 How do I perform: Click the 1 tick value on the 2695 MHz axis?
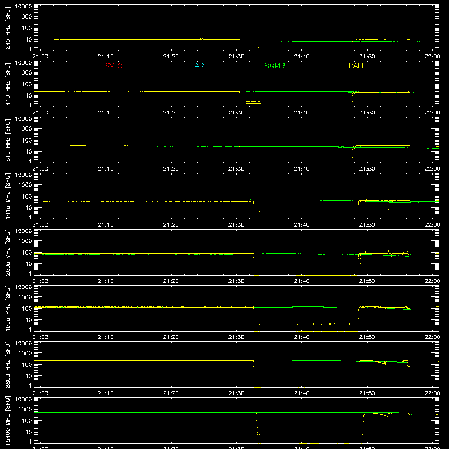[x=30, y=273]
